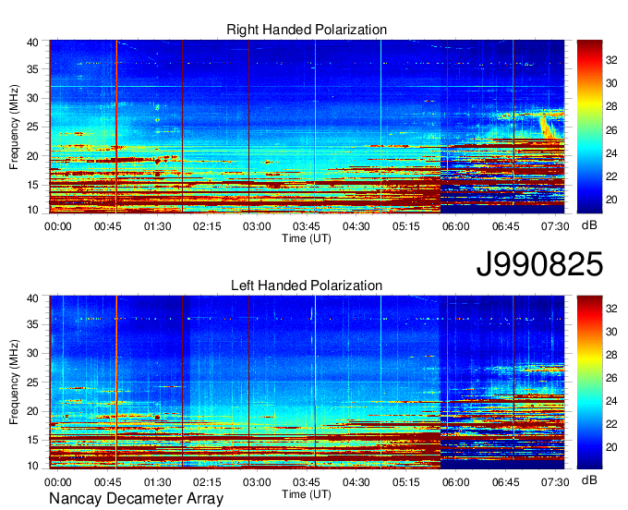Click 20 dB tick on Right Handed colorbar

click(611, 200)
